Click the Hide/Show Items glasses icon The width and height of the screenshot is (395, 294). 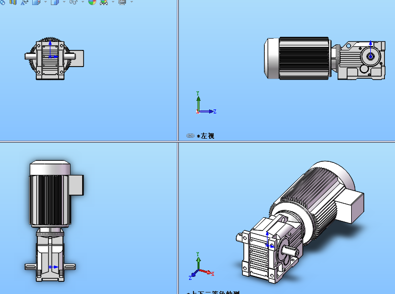pyautogui.click(x=74, y=2)
